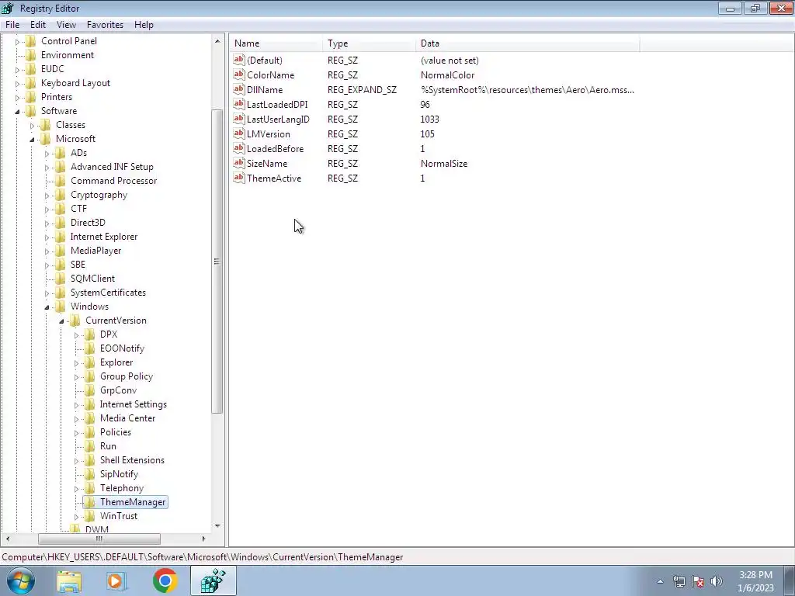Click the WinTrust key folder icon
795x596 pixels.
pos(90,516)
